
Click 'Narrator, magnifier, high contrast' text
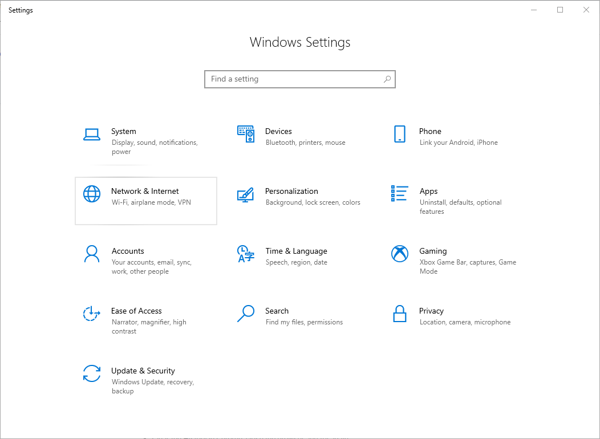tap(149, 327)
